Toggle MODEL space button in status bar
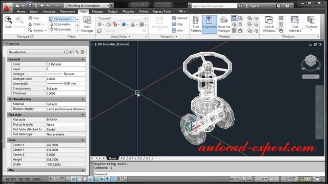The height and width of the screenshot is (184, 328). tap(235, 179)
